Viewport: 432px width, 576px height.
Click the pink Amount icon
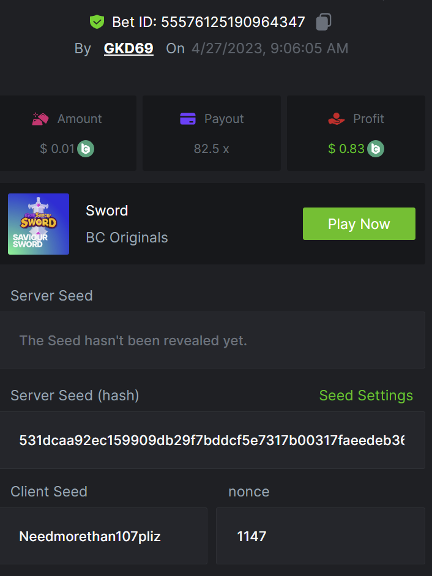[x=40, y=119]
